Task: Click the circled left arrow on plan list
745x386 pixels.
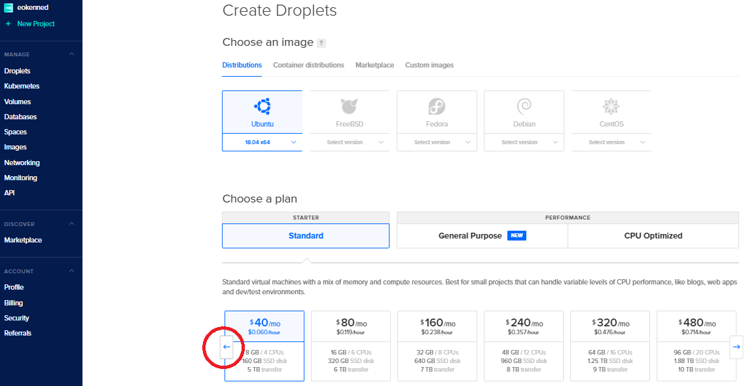Action: coord(226,346)
